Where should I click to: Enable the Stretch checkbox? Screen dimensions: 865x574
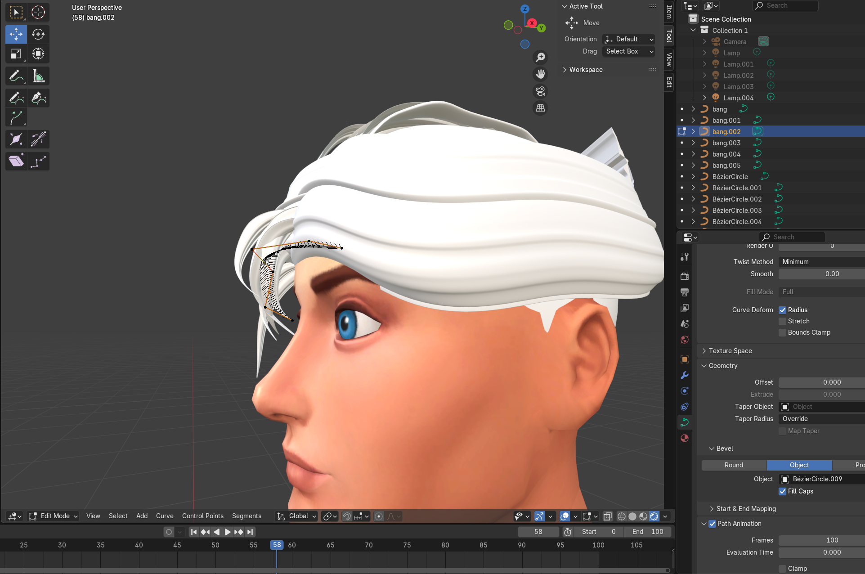click(x=783, y=321)
